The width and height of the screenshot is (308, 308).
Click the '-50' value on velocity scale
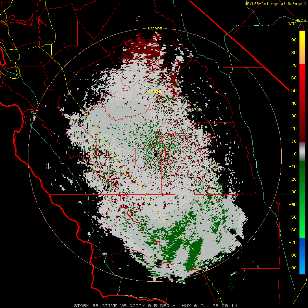pos(293,217)
